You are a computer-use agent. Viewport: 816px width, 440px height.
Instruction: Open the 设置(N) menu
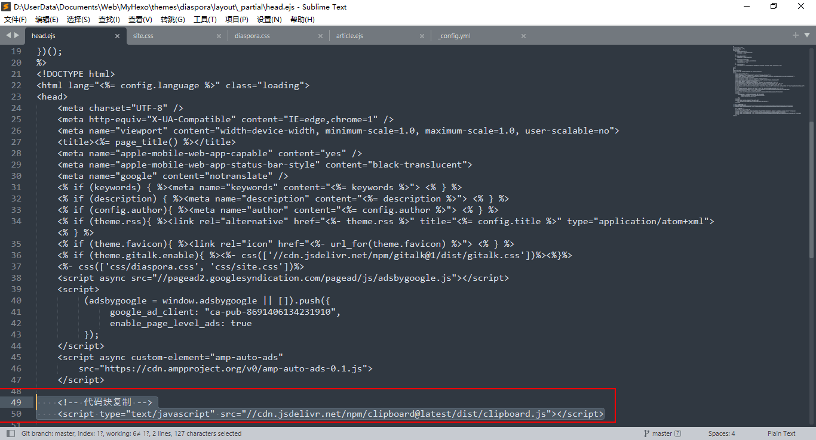click(x=269, y=20)
